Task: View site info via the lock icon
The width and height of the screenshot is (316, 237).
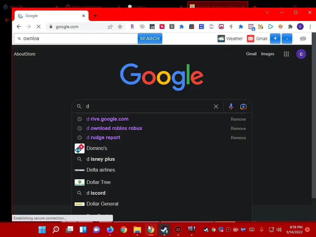Action: coord(51,27)
